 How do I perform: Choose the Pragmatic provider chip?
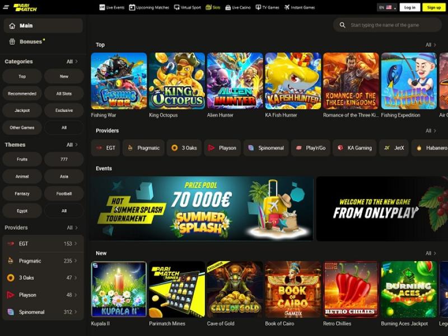pyautogui.click(x=143, y=148)
